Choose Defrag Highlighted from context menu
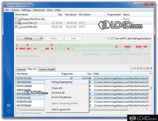The image size is (158, 121). pos(67,82)
